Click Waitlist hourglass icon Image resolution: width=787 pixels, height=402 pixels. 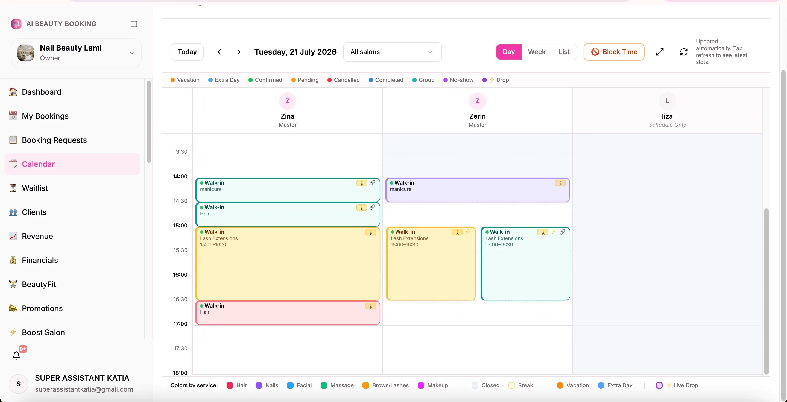click(x=13, y=188)
